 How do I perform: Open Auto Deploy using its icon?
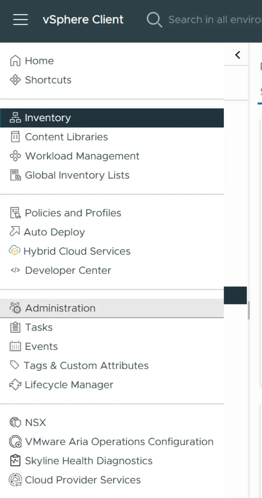tap(15, 232)
